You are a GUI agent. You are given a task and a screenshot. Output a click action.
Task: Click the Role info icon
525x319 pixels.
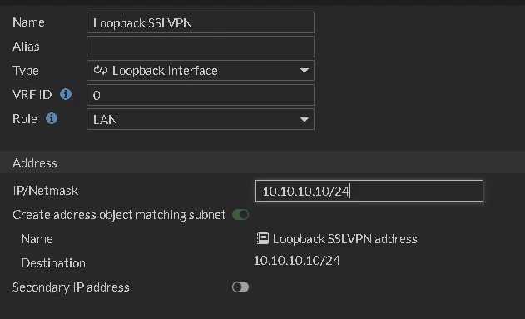pos(52,118)
